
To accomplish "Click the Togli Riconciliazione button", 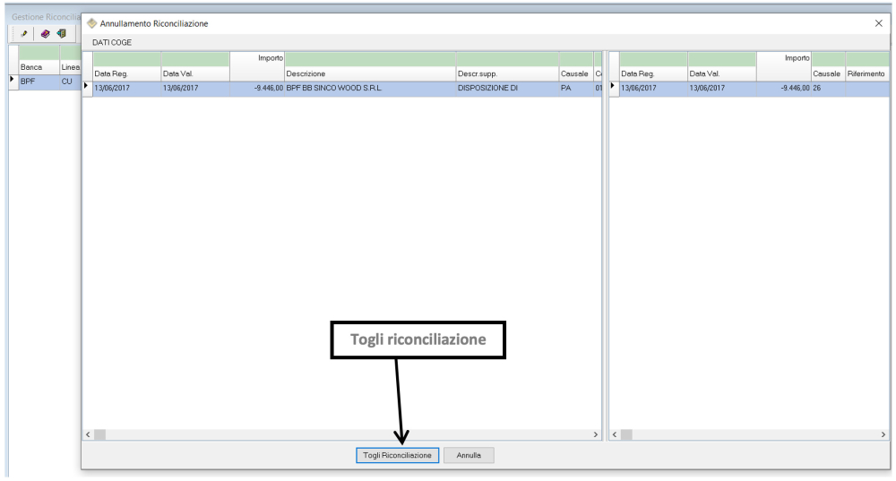I will point(397,455).
